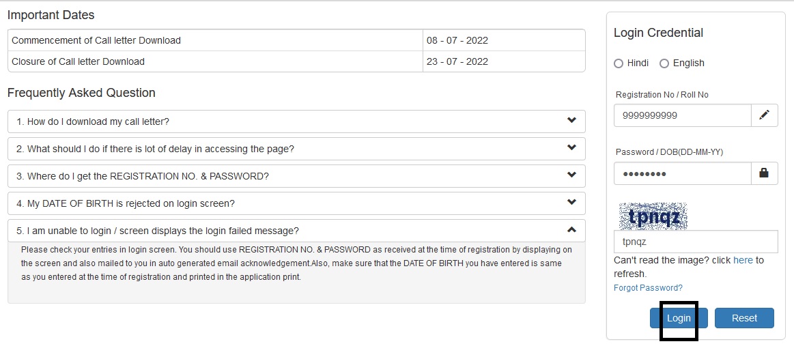
Task: Open the 'How do I download my call letter?' item
Action: [296, 121]
